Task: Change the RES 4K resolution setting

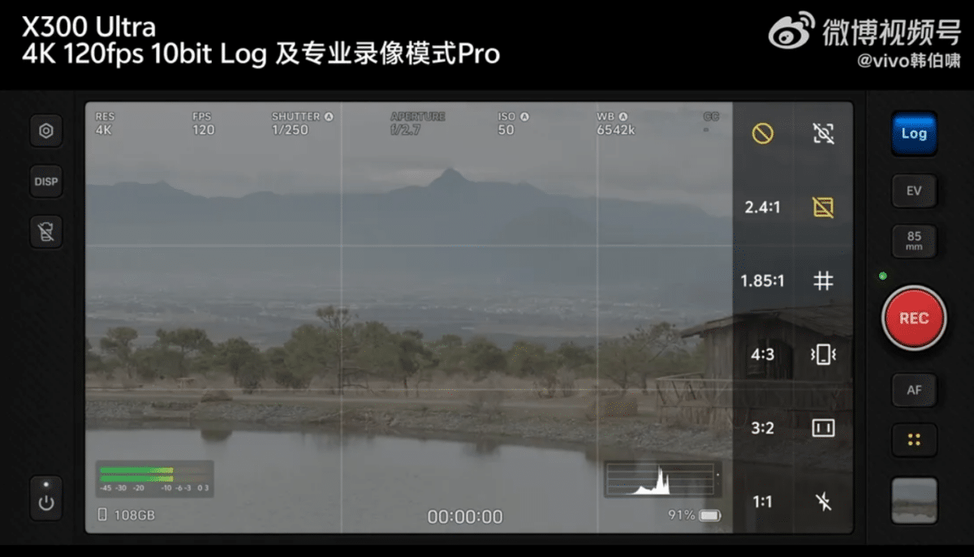Action: point(105,123)
